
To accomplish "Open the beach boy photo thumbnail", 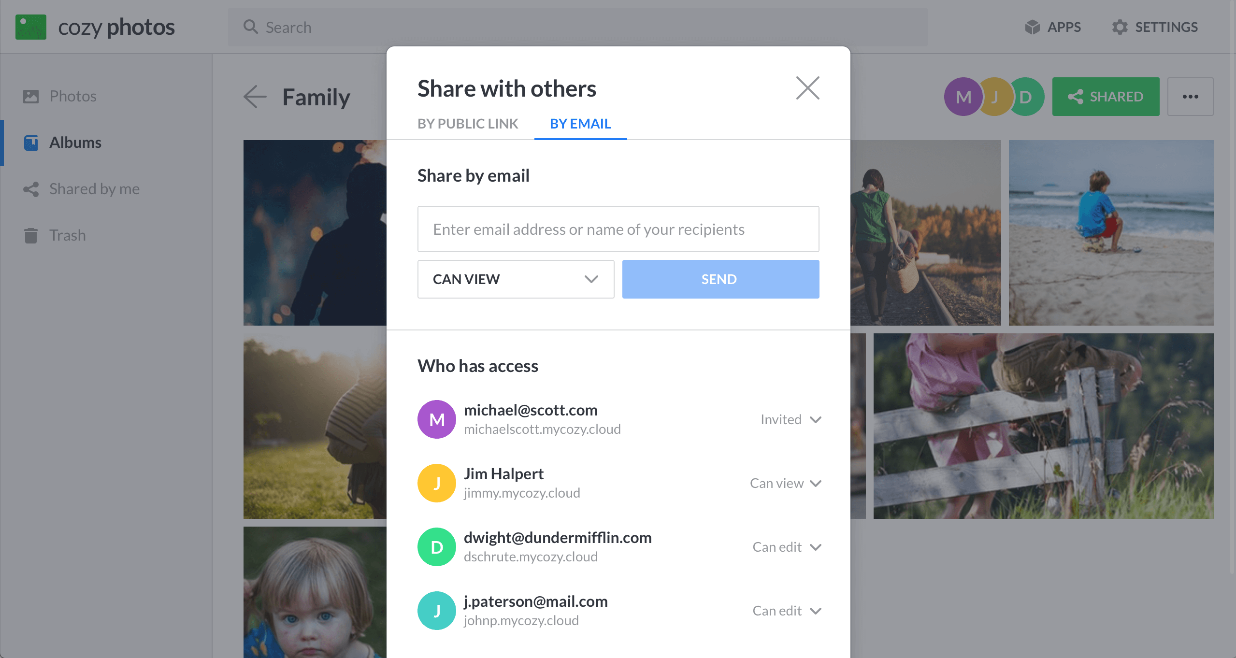I will [1111, 232].
